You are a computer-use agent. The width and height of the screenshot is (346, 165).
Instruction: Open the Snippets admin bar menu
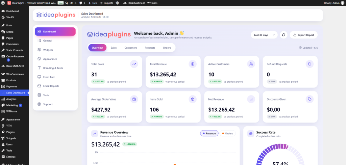(x=106, y=3)
